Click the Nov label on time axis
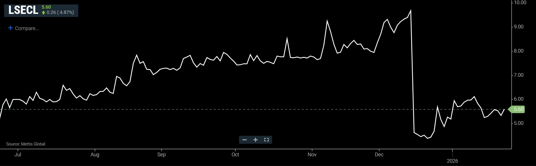This screenshot has width=536, height=166. 312,155
